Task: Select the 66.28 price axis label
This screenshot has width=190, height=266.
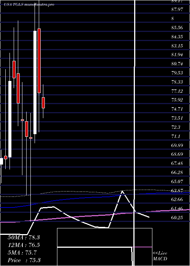Action: [177, 173]
